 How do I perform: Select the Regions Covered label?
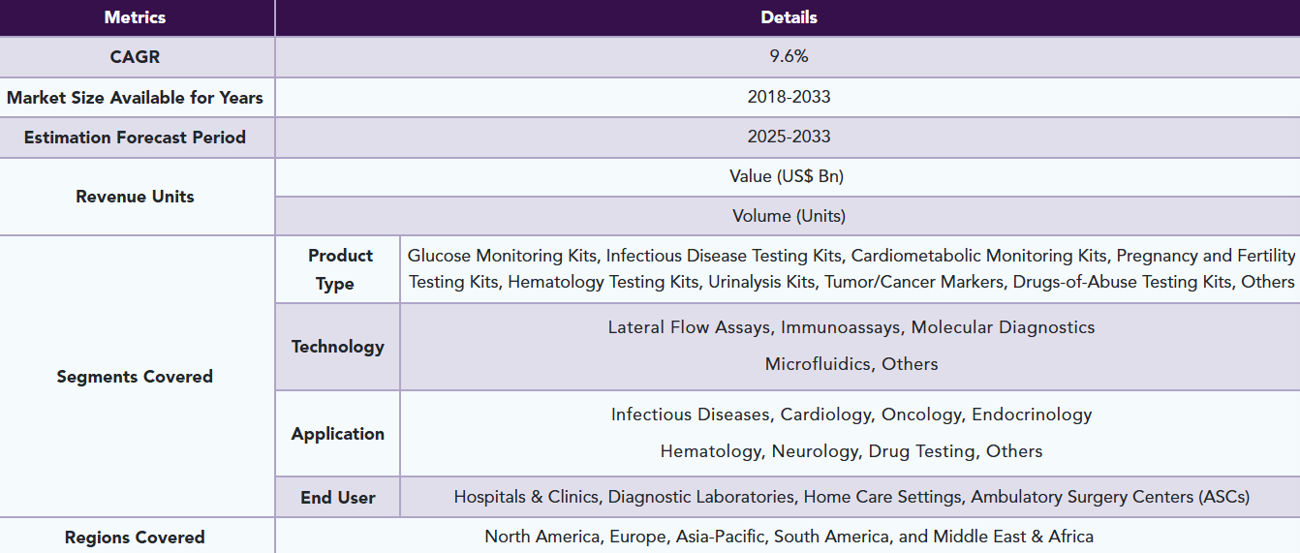(x=136, y=537)
